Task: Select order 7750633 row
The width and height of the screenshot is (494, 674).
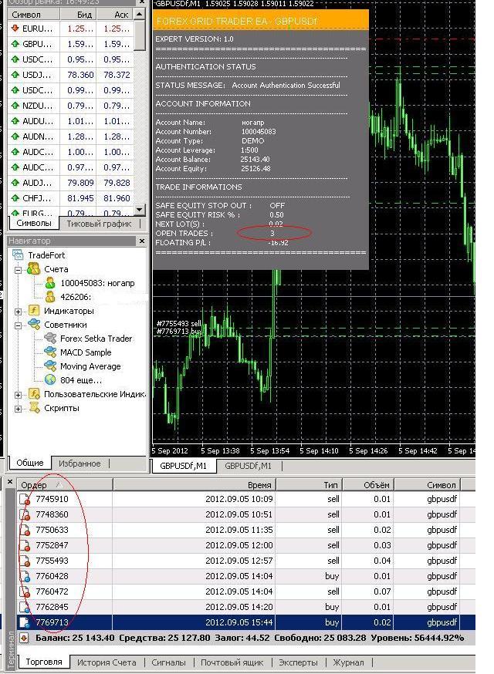Action: 246,530
